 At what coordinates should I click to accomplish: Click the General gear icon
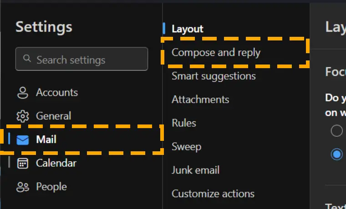click(x=23, y=116)
